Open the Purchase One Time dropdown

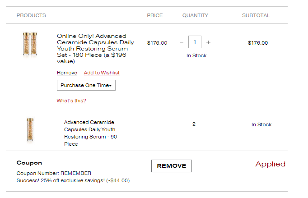[86, 85]
